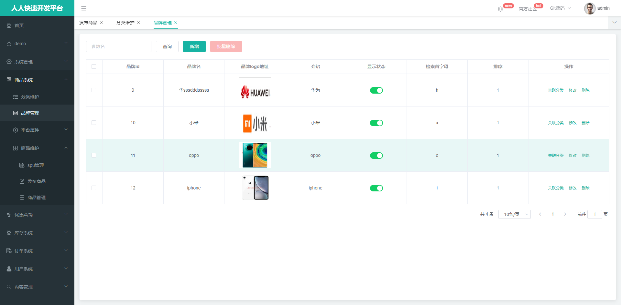Click 修改 for the oppo row
This screenshot has height=305, width=621.
[x=573, y=156]
